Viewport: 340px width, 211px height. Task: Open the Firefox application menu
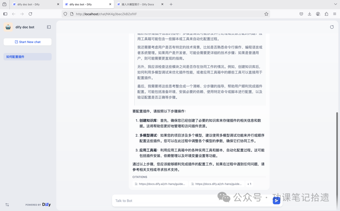(334, 14)
